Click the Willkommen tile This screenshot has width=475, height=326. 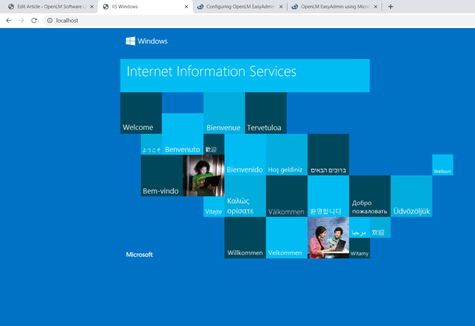245,238
